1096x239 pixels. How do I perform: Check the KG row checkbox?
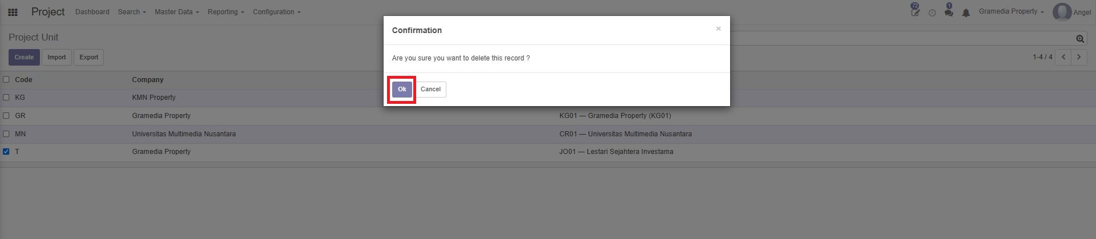click(x=6, y=98)
